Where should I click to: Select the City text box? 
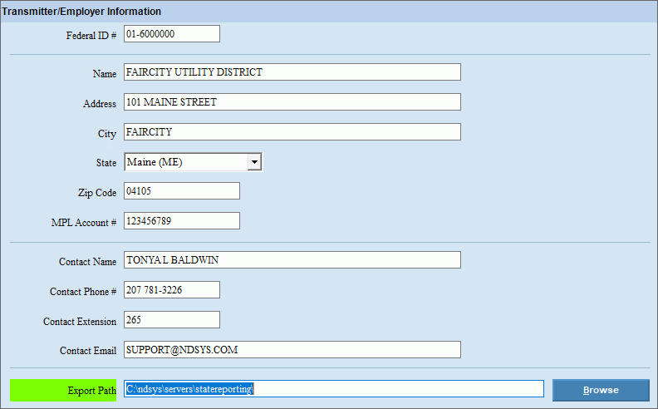coord(292,132)
